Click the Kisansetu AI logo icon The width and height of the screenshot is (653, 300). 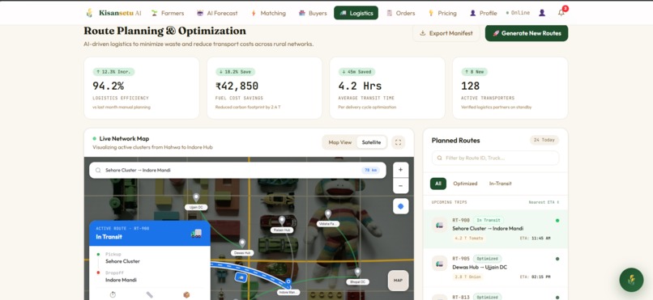click(89, 13)
